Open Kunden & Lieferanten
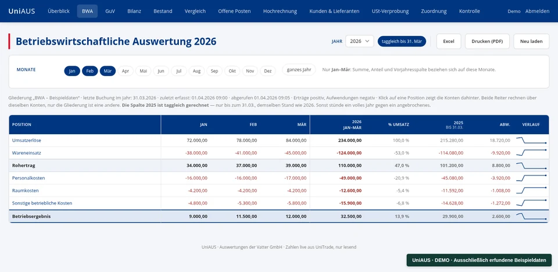 334,11
